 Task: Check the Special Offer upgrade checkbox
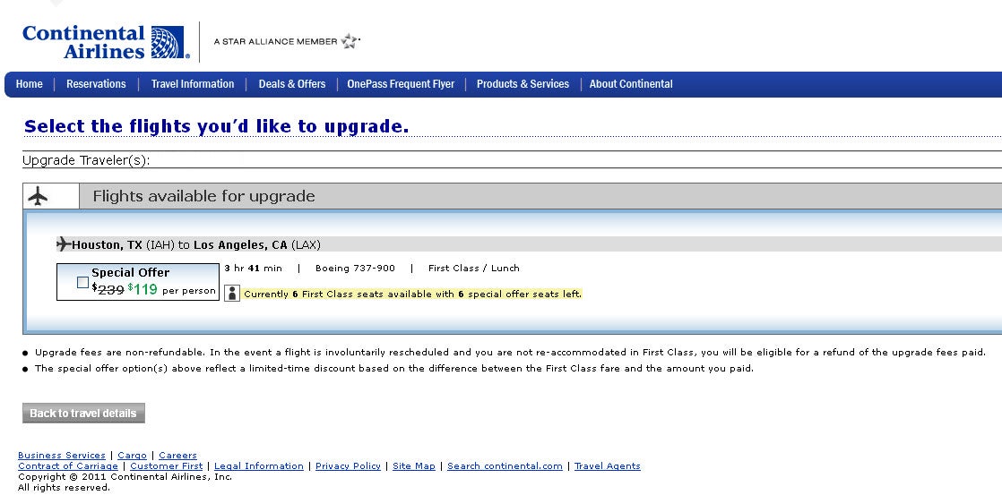[x=82, y=282]
